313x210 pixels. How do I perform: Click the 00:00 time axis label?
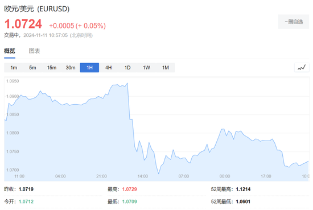coord(225,176)
